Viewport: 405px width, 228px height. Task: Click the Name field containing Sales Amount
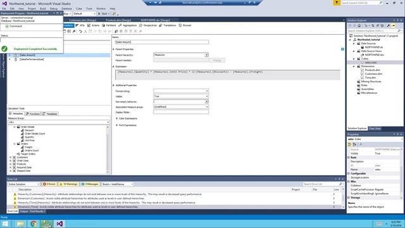pos(162,42)
